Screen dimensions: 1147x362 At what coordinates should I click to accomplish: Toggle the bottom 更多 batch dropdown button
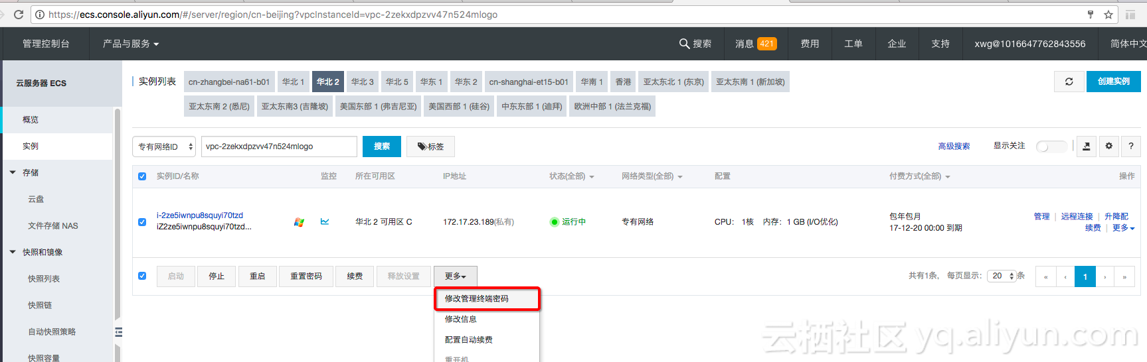(x=456, y=276)
